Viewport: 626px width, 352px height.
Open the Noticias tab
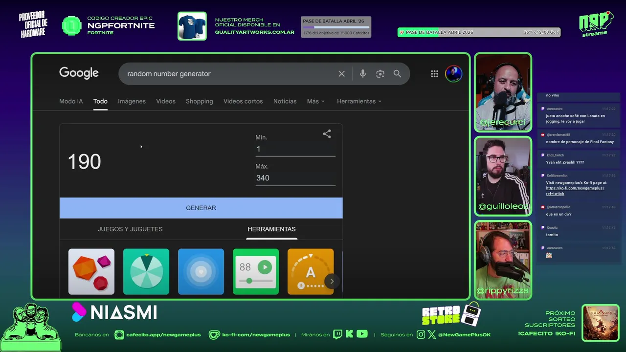pyautogui.click(x=285, y=101)
